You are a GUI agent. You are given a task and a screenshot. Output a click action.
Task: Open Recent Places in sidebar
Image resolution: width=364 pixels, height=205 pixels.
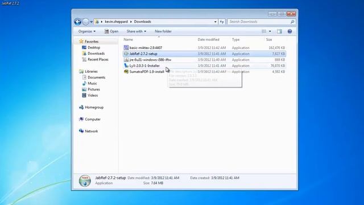point(98,59)
